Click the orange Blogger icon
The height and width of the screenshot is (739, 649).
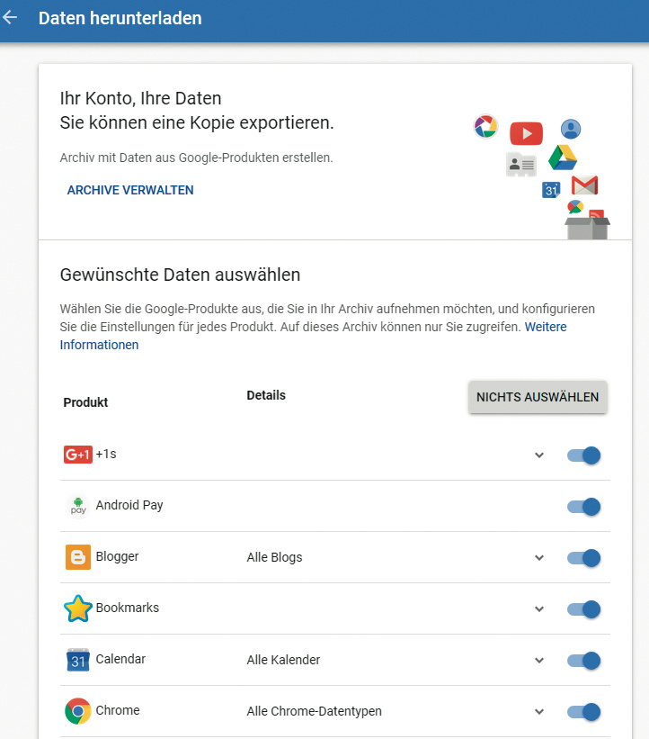click(78, 557)
